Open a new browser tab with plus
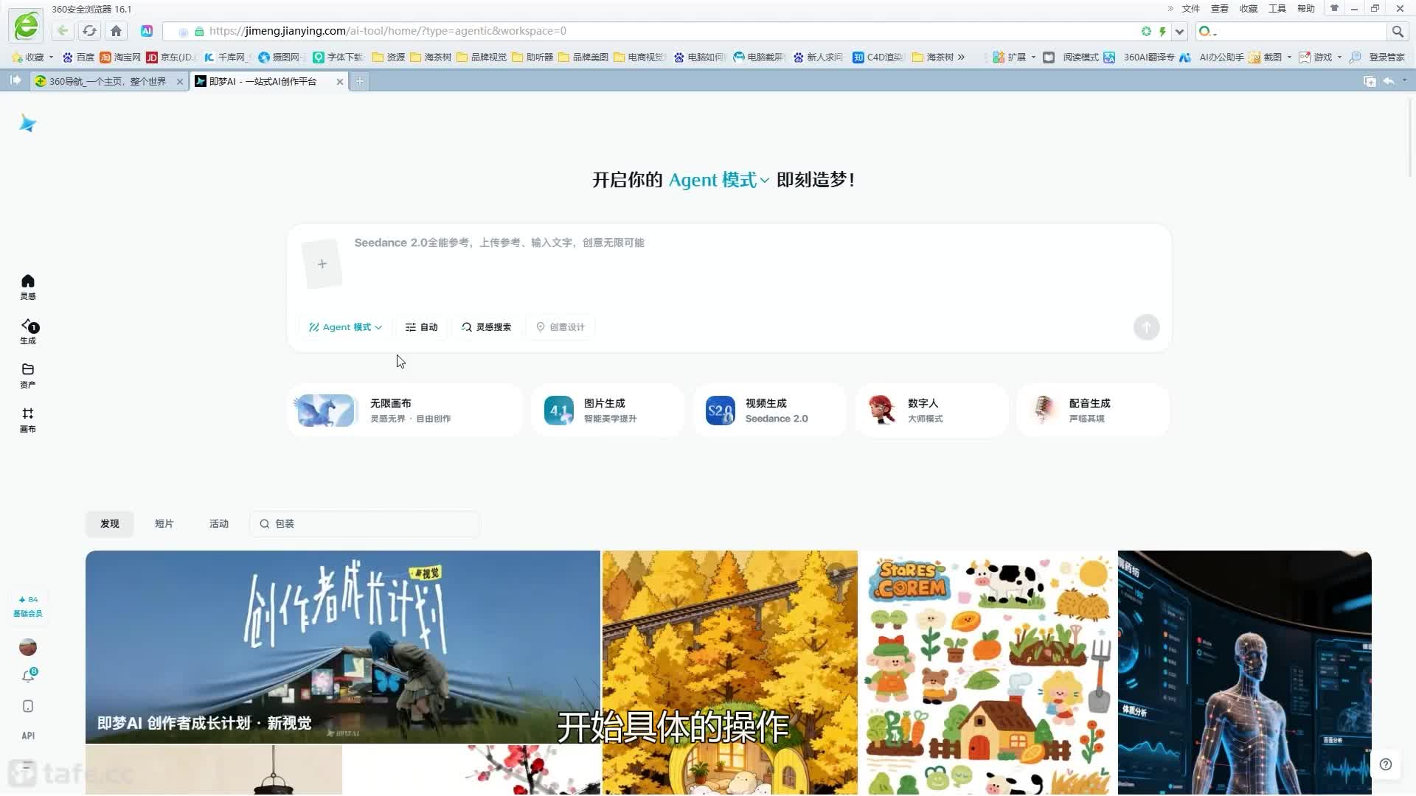 [x=359, y=81]
